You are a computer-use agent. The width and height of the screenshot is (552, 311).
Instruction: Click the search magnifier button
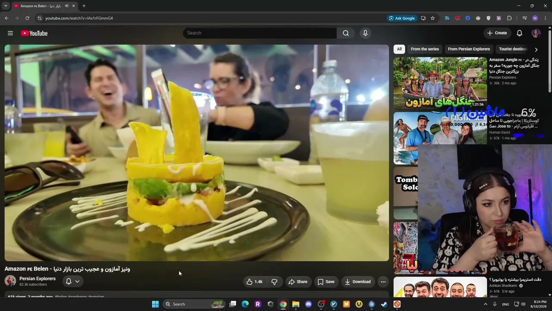point(346,33)
